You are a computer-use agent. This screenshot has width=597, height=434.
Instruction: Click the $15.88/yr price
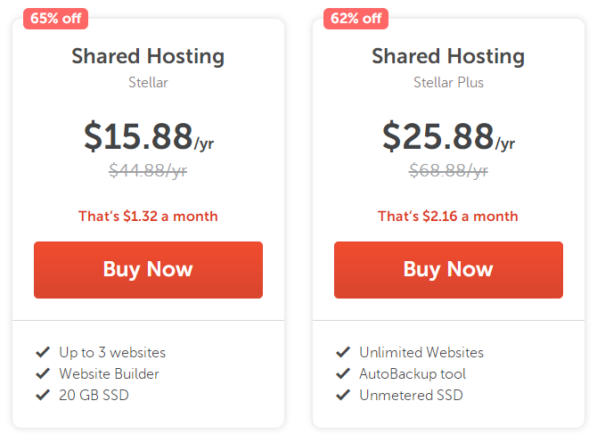click(148, 135)
